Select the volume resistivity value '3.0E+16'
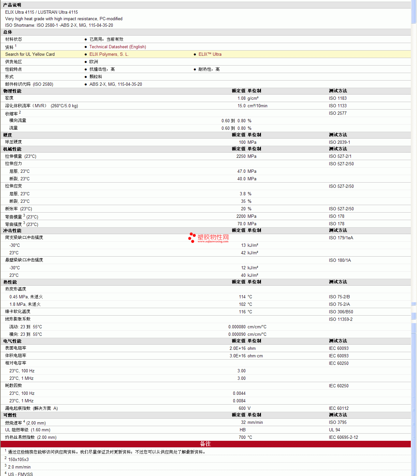Viewport: 417px width, 476px height. (x=237, y=356)
